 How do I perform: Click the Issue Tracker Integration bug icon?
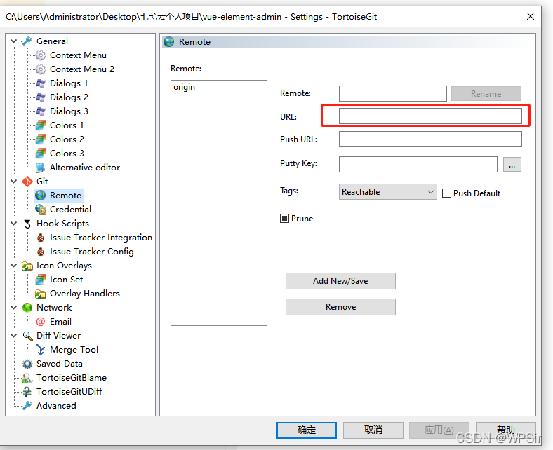click(x=41, y=238)
